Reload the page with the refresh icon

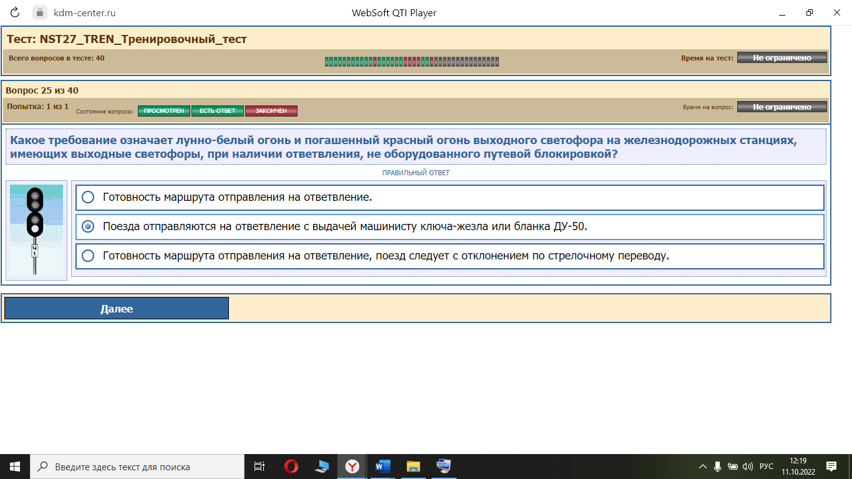(x=15, y=12)
